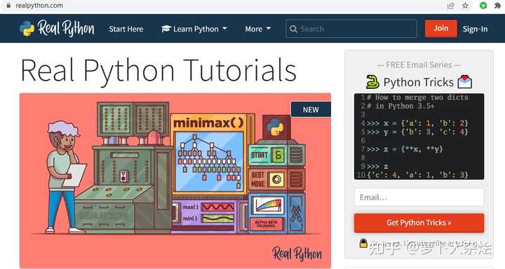Click the Real Python snake logo icon
The height and width of the screenshot is (269, 505).
coord(27,29)
